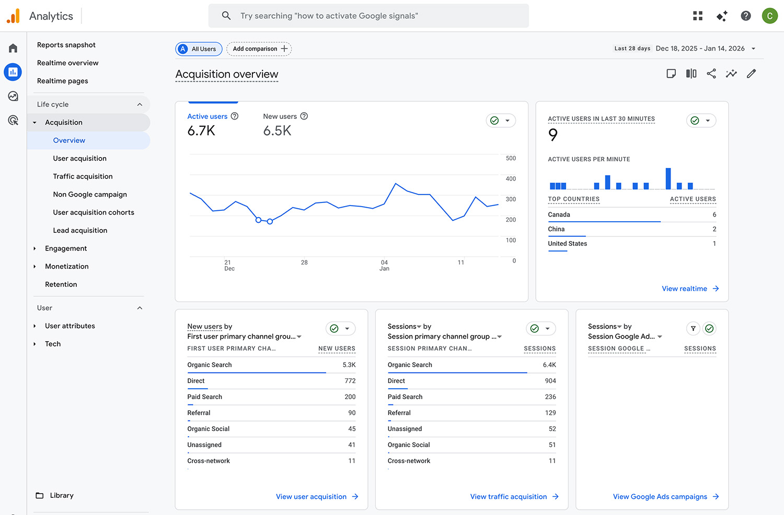Open Explore from the left navigation rail

click(x=13, y=96)
